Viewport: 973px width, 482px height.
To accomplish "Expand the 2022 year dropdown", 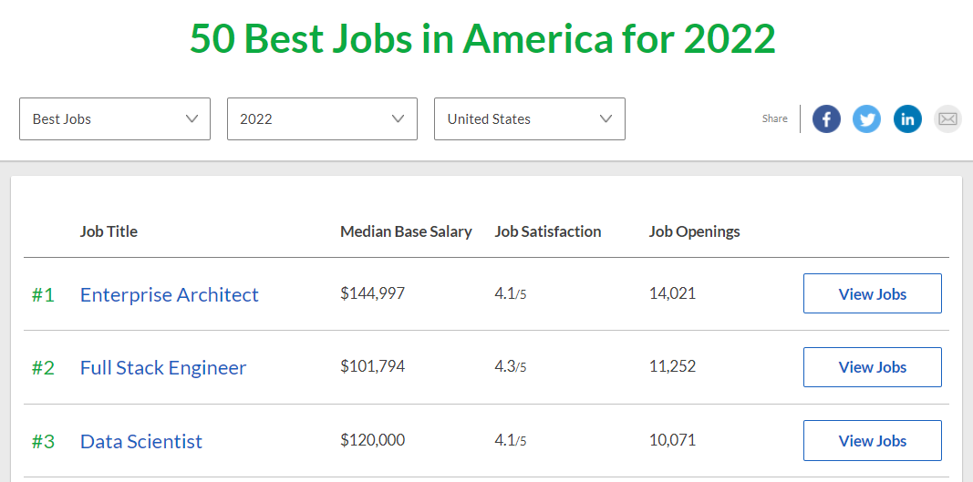I will 322,119.
